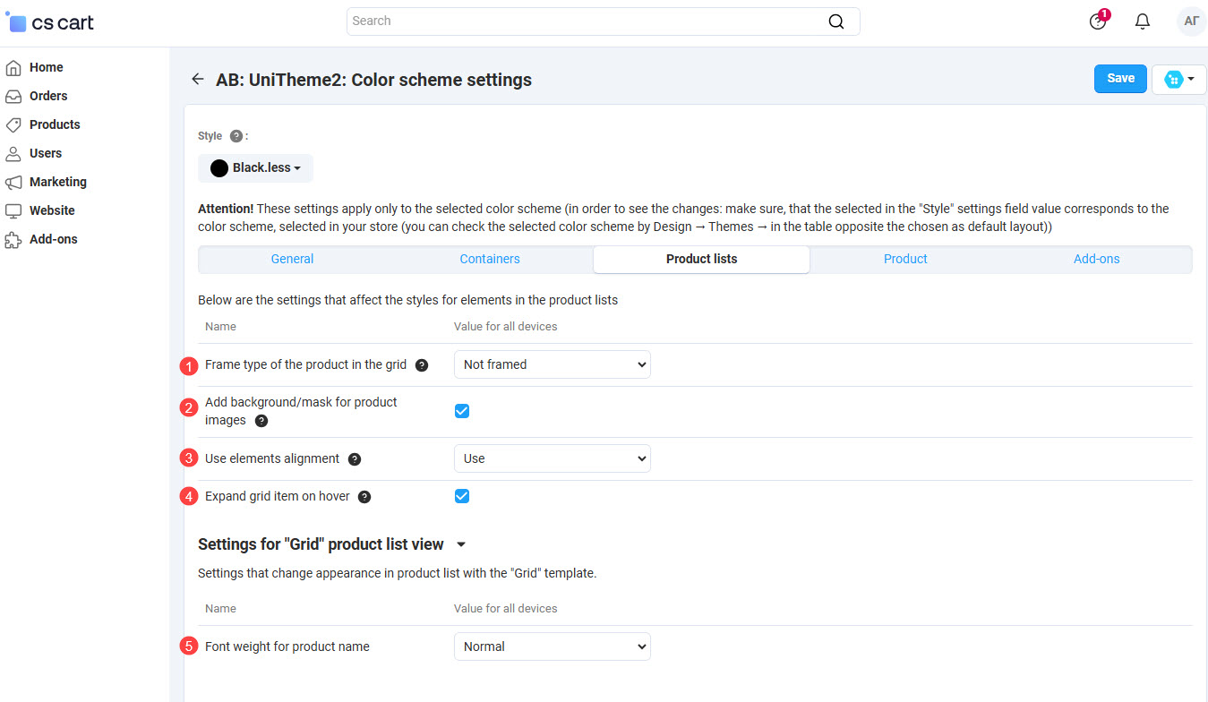
Task: Click the page title Color scheme settings
Action: 373,80
